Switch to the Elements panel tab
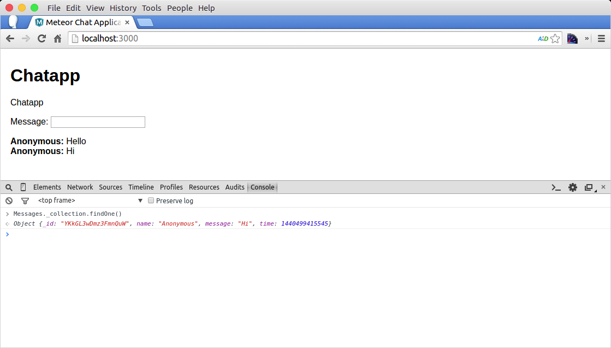 pos(47,187)
